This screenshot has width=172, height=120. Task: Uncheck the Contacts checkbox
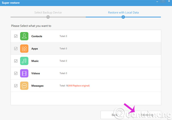[x=16, y=36]
